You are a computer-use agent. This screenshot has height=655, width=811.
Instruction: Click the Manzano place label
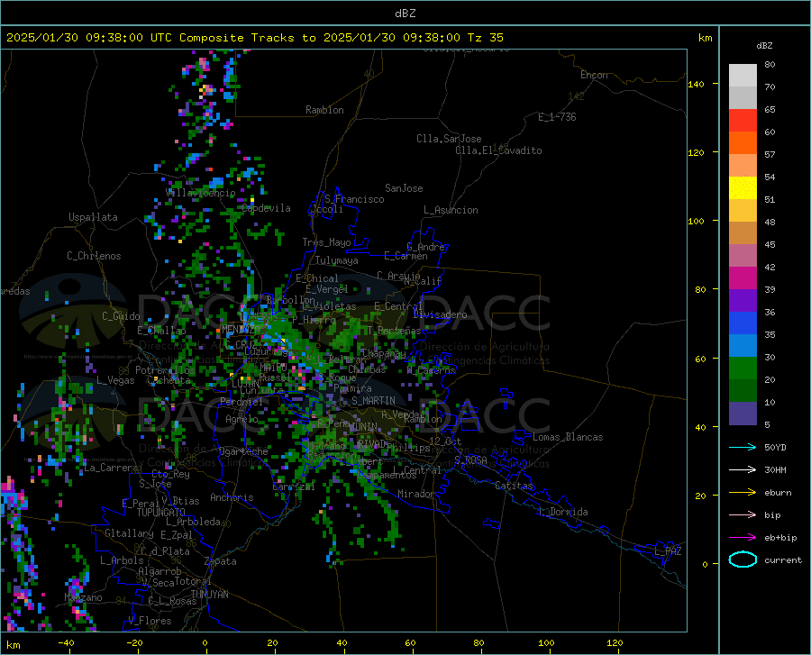click(x=83, y=597)
